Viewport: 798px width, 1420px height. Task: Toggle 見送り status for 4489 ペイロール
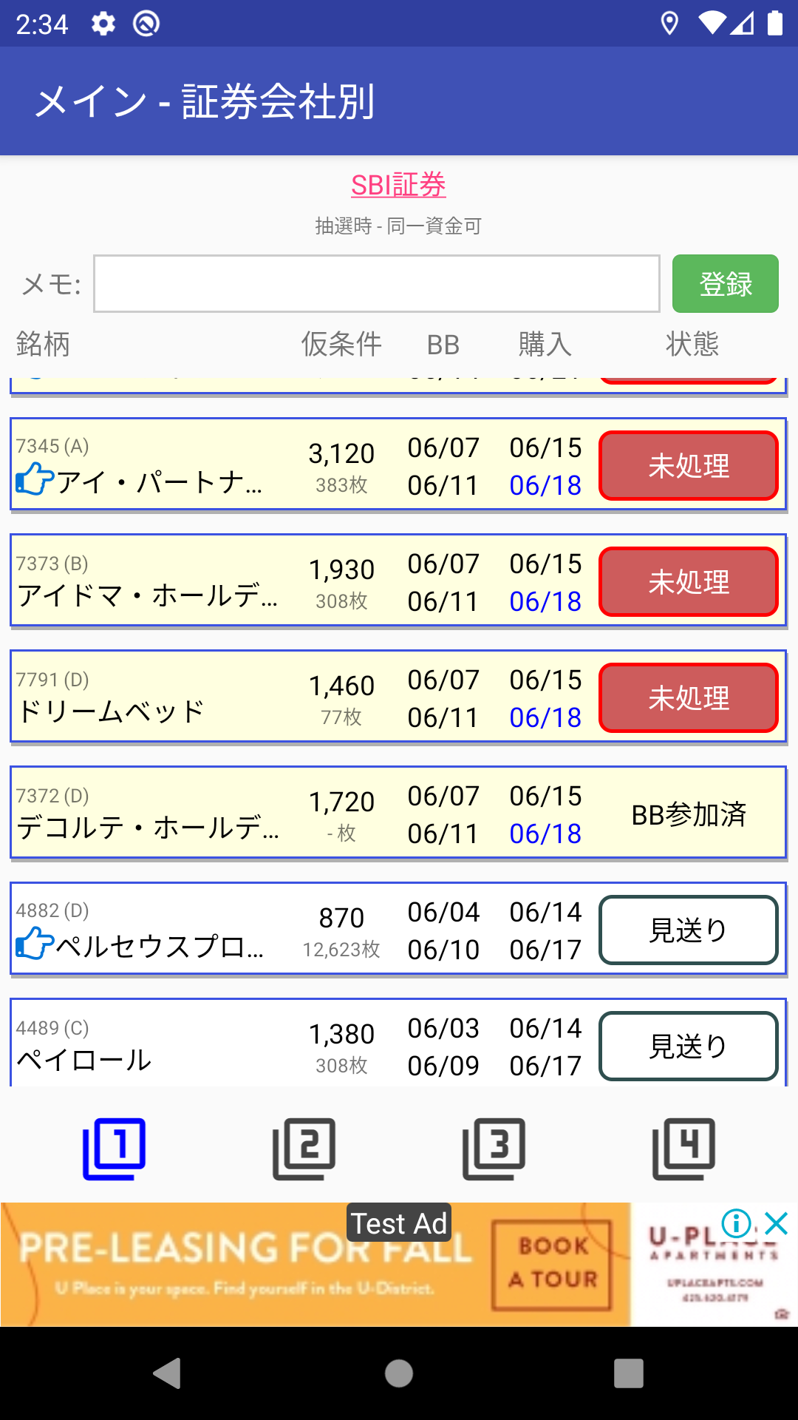click(x=688, y=1046)
